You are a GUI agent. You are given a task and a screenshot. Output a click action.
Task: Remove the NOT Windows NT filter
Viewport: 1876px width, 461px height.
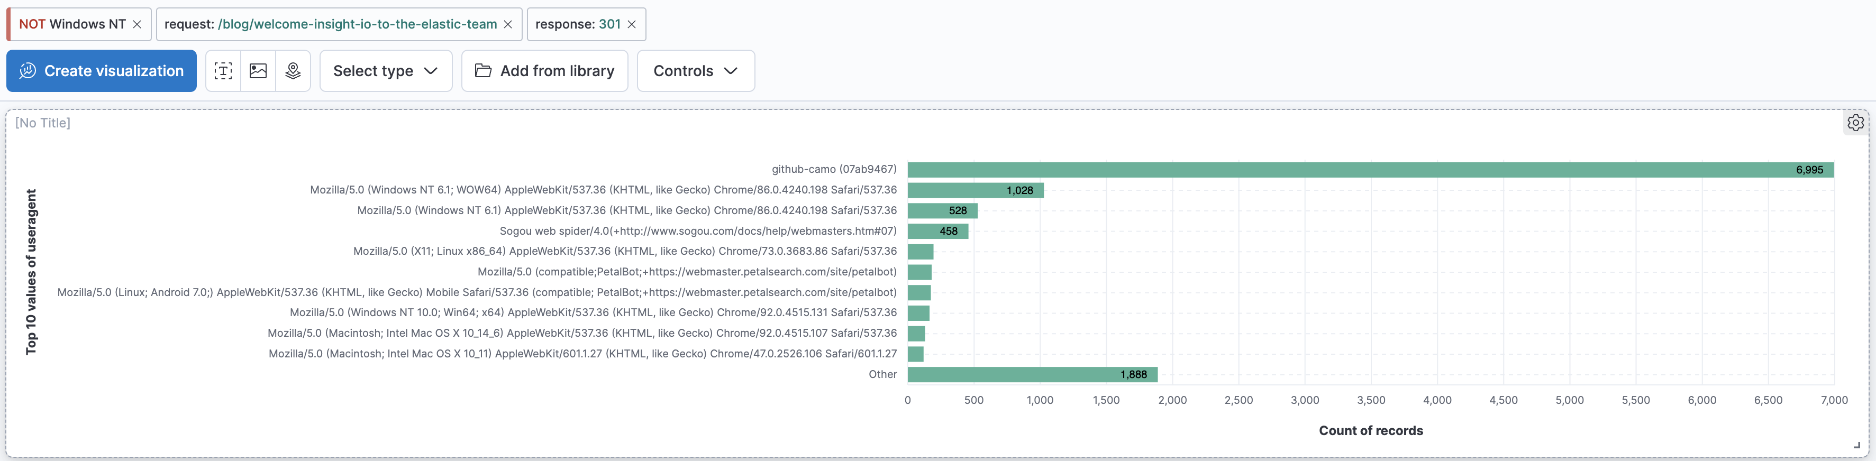tap(137, 24)
